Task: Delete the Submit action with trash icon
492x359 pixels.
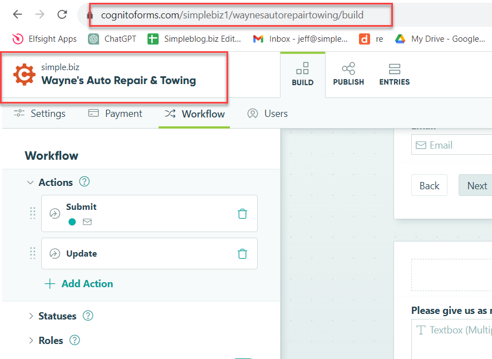Action: 243,213
